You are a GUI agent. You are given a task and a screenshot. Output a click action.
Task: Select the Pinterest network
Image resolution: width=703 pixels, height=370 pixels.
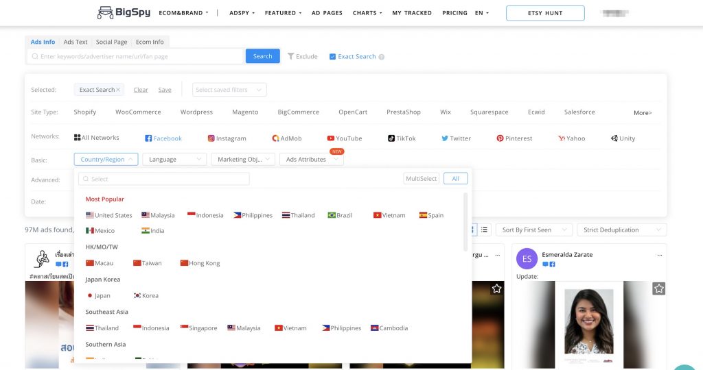coord(514,138)
